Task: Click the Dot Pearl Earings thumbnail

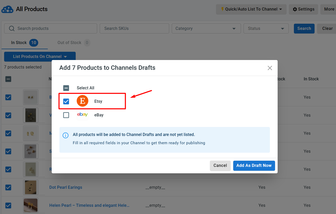Action: tap(30, 187)
